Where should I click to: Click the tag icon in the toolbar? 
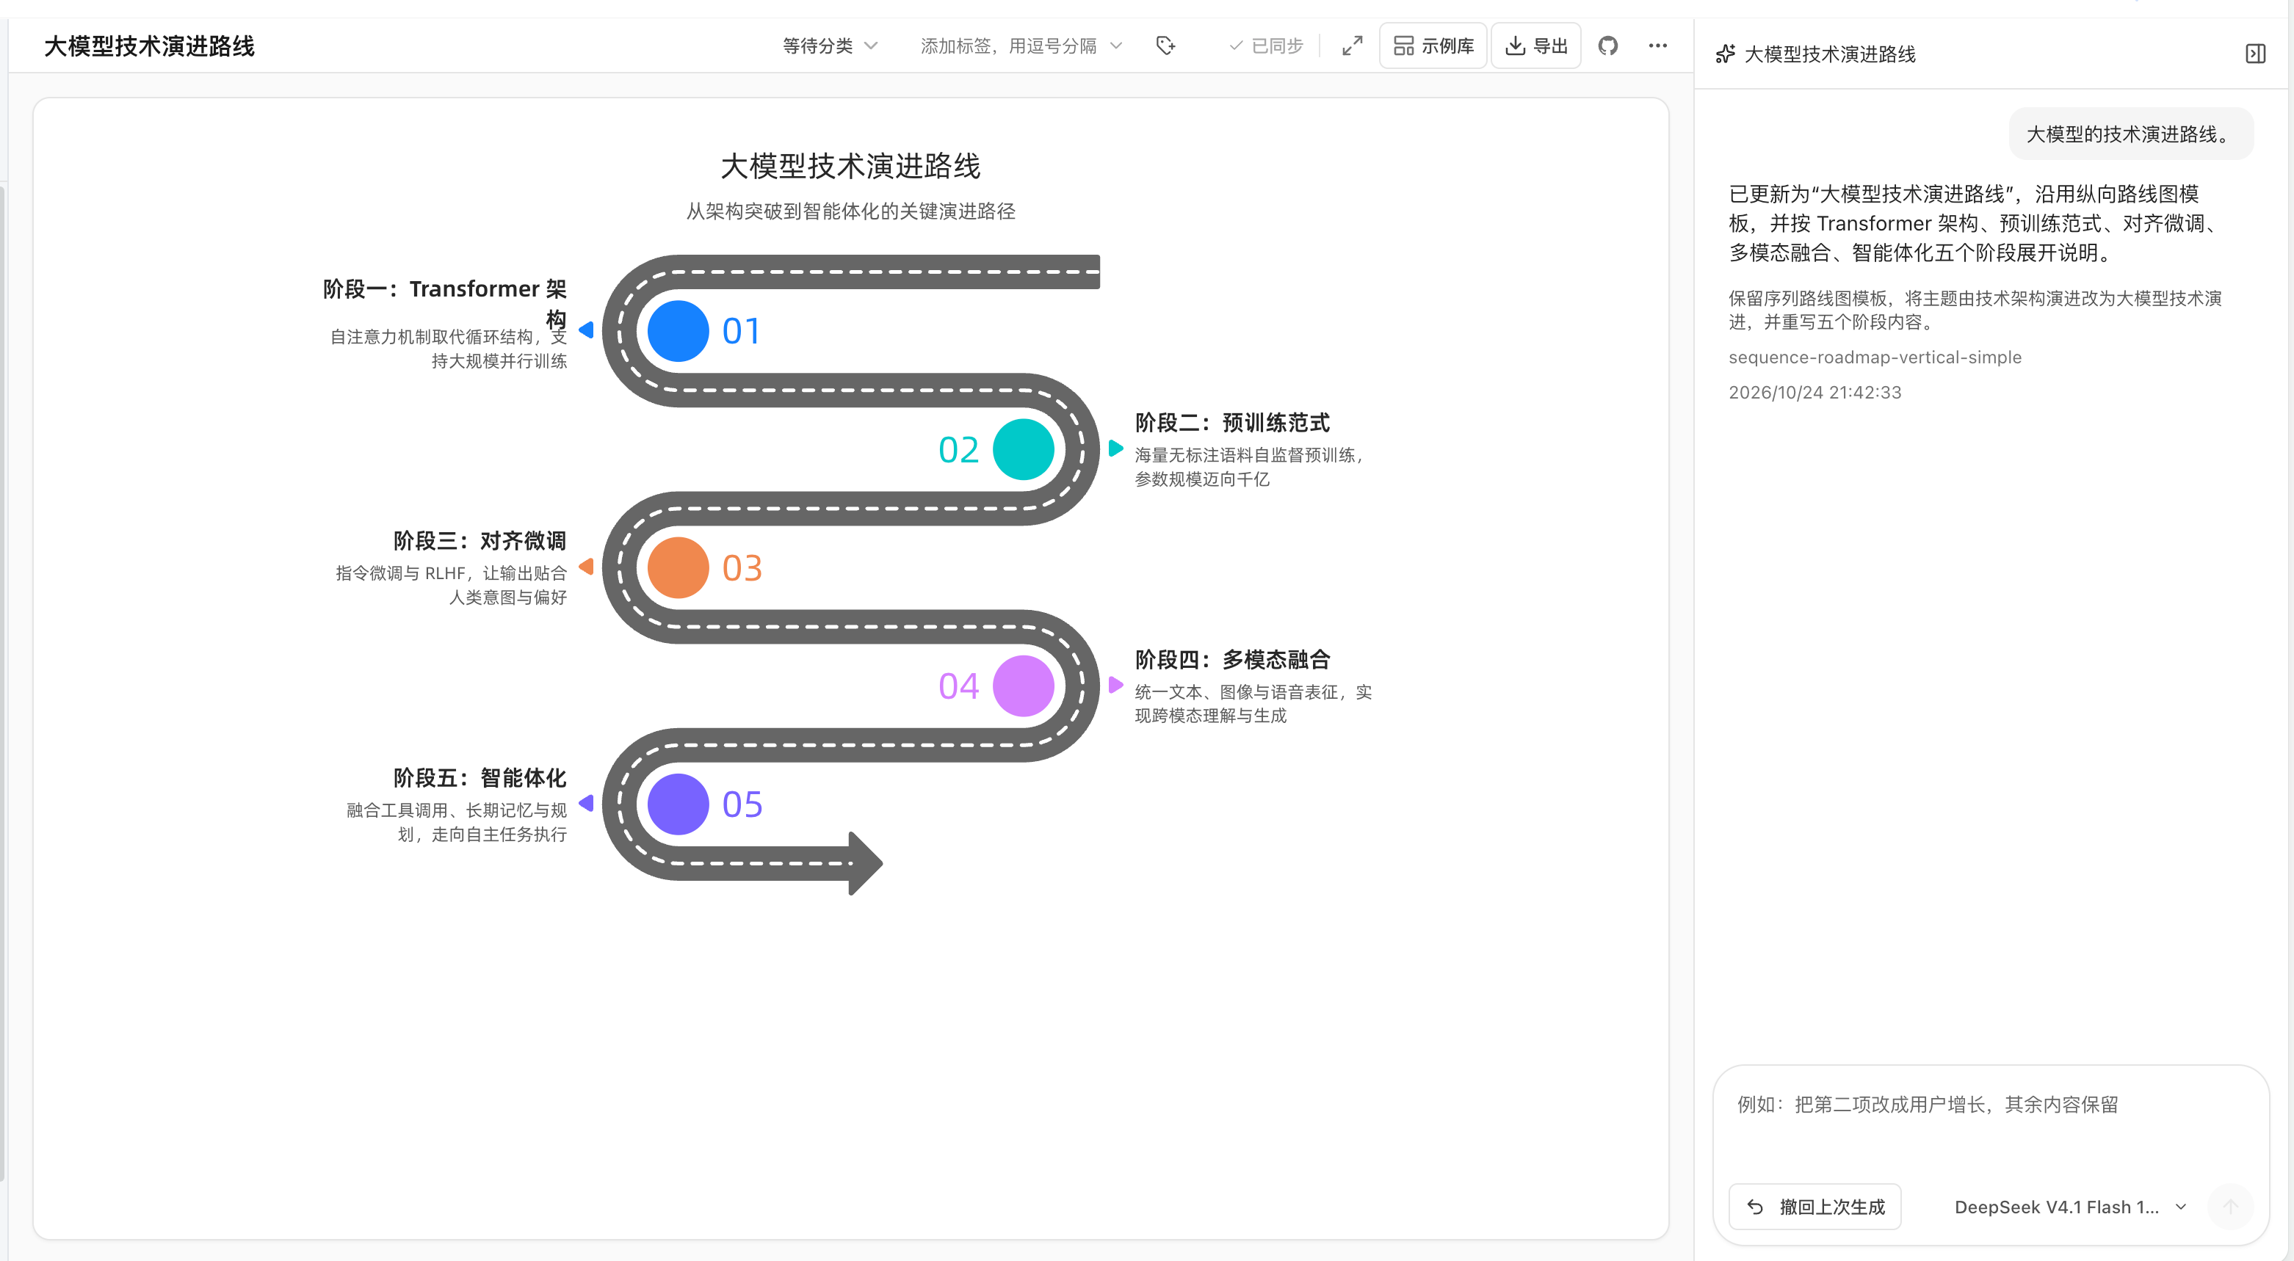pyautogui.click(x=1165, y=46)
